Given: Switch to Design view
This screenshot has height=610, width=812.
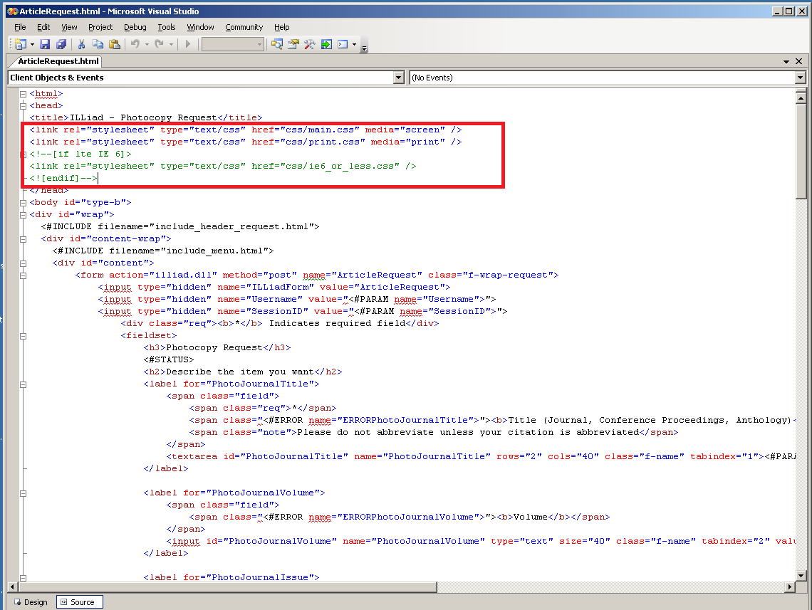Looking at the screenshot, I should [x=31, y=602].
